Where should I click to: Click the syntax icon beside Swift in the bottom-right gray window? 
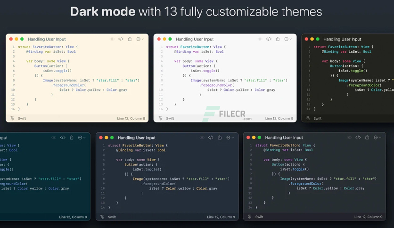249,217
